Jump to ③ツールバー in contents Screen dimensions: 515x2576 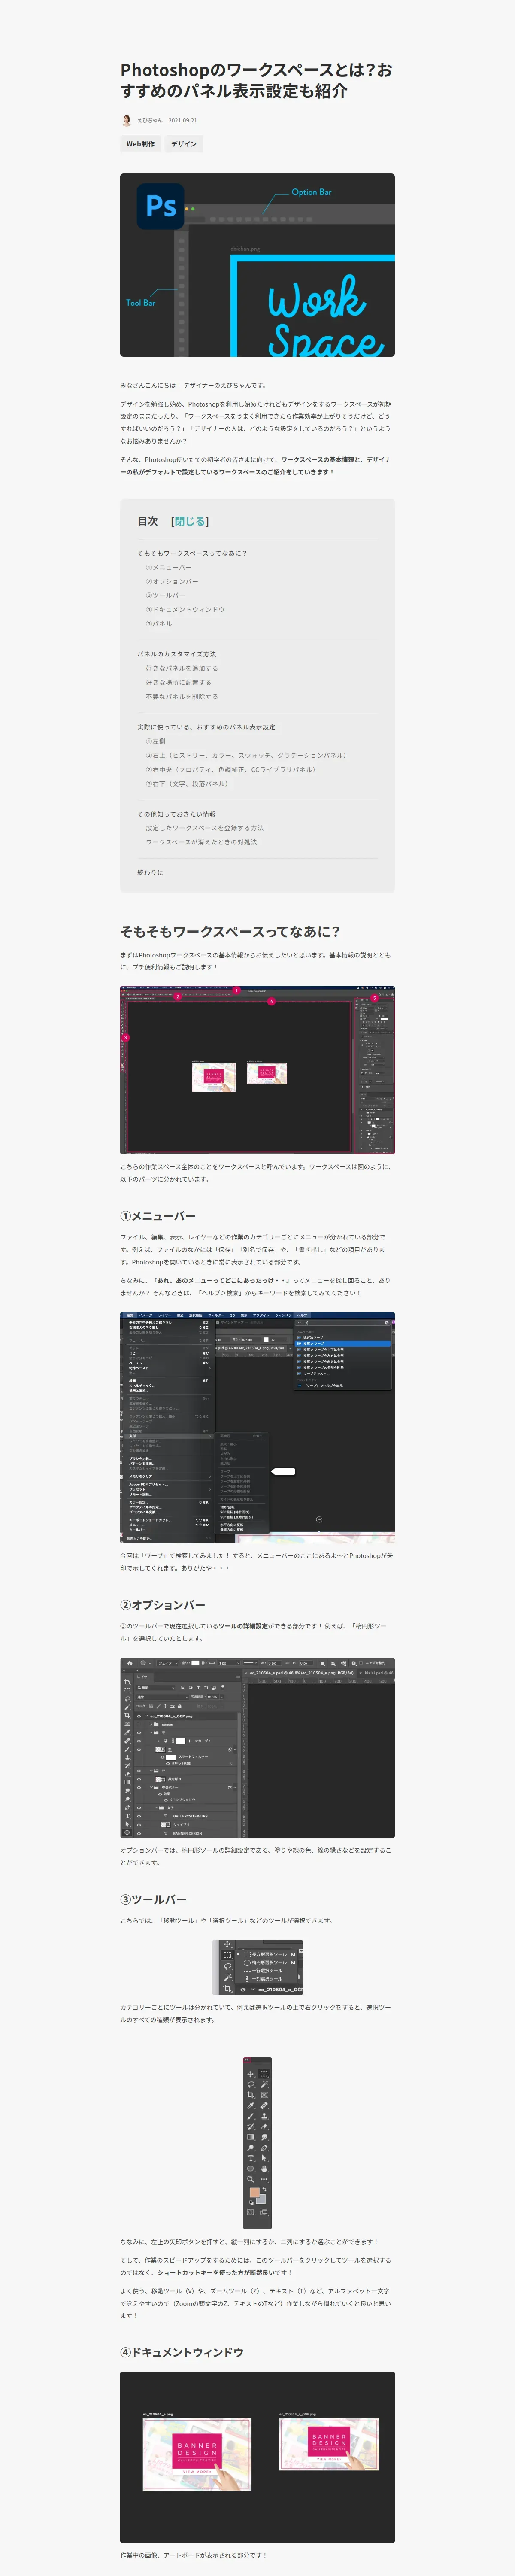click(166, 595)
